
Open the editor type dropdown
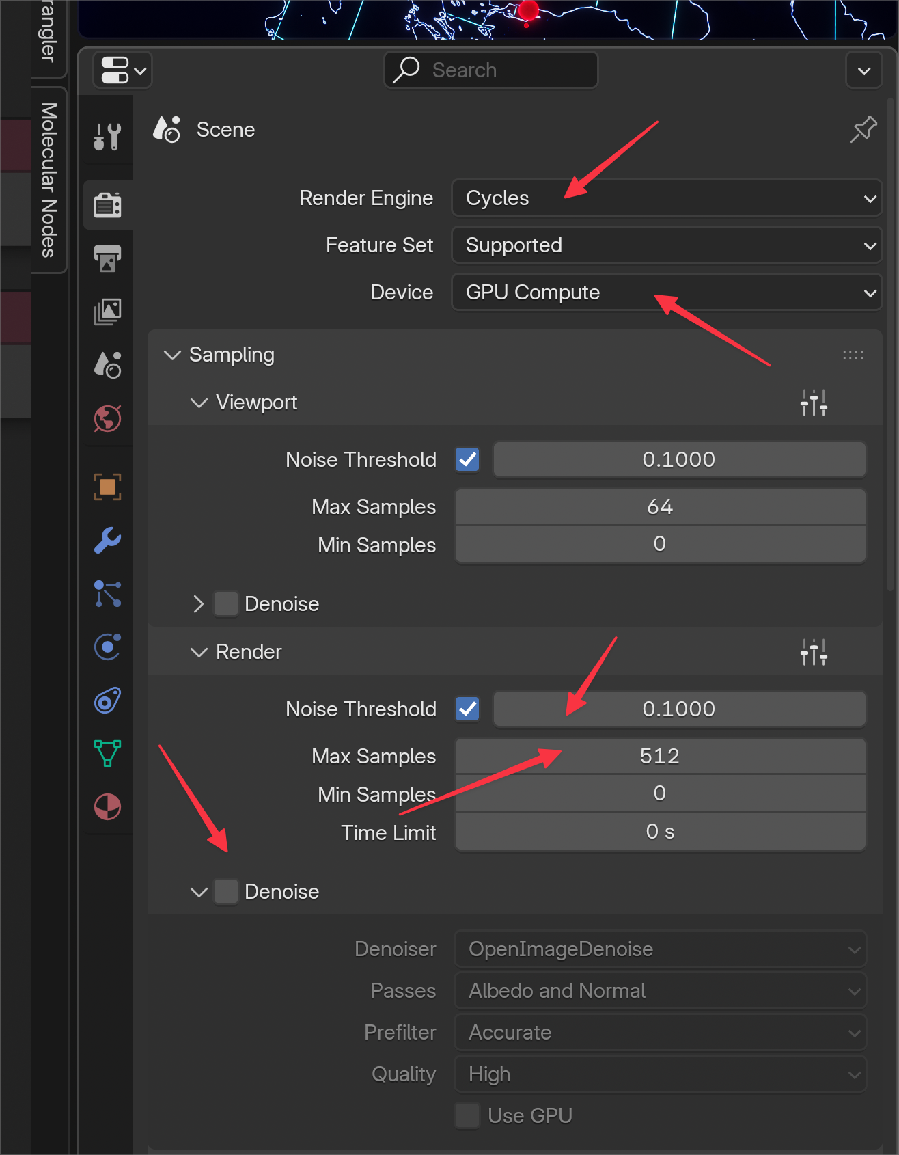coord(123,70)
